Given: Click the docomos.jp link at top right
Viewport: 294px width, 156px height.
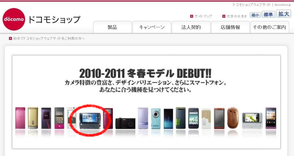Looking at the screenshot, I should click(283, 5).
